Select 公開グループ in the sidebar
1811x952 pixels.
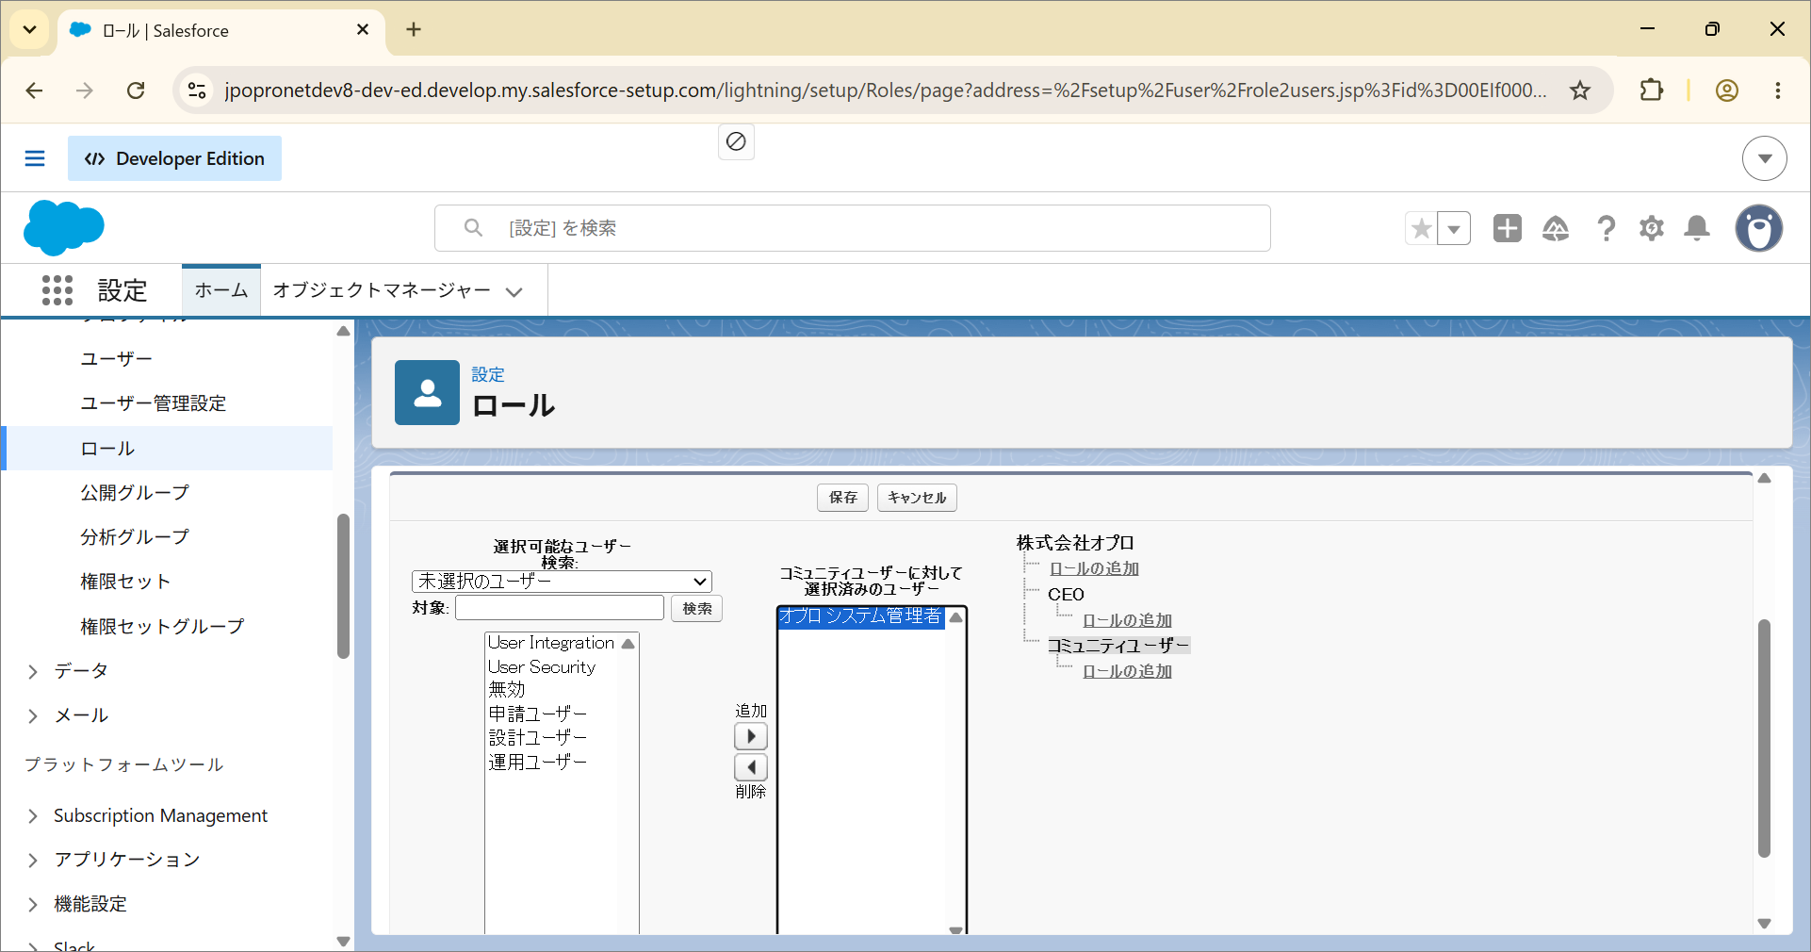coord(135,493)
